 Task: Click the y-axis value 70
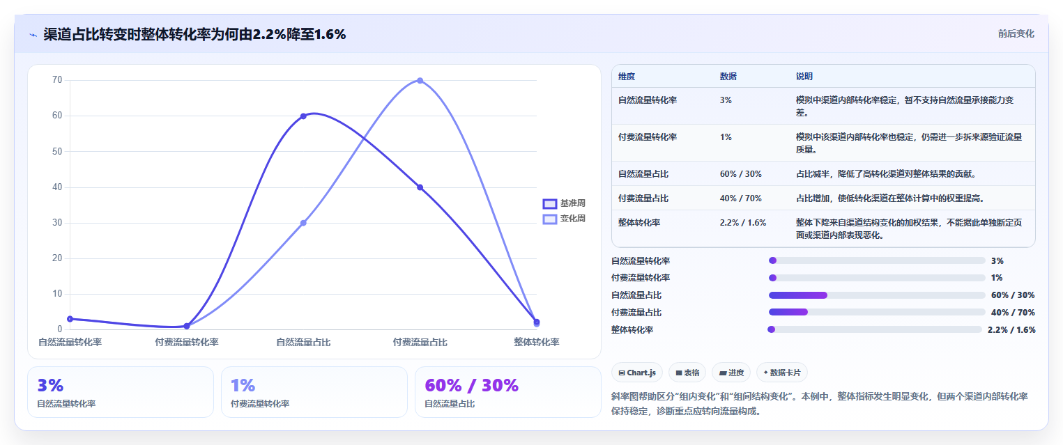click(57, 80)
